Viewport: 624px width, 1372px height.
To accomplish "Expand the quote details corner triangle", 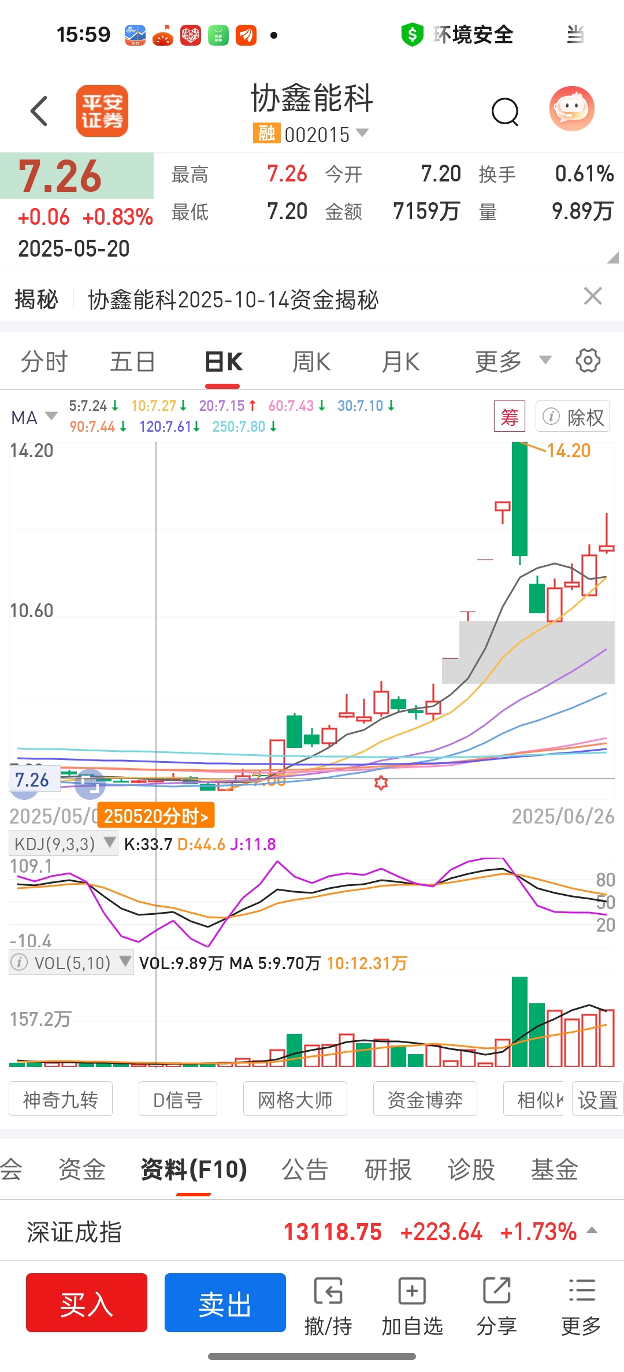I will (x=613, y=258).
